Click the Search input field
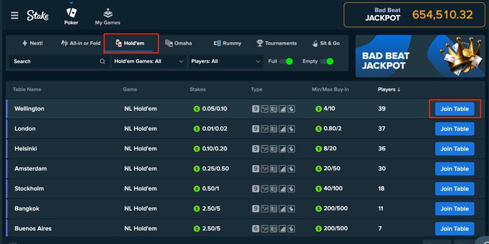 [59, 61]
